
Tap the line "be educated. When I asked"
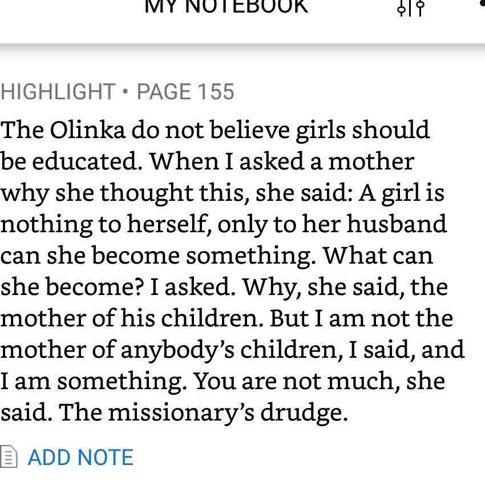coord(207,161)
